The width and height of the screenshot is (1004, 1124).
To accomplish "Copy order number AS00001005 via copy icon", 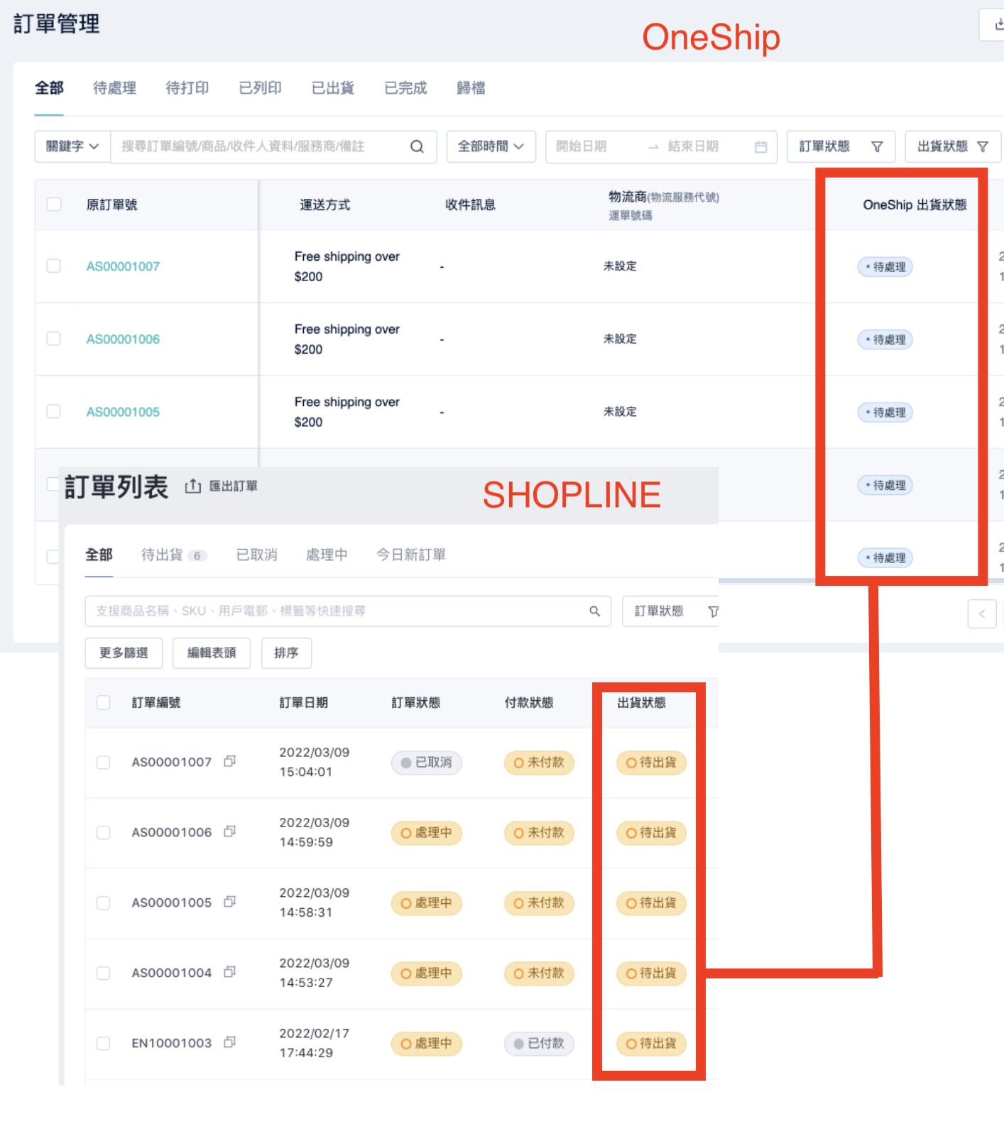I will [229, 902].
